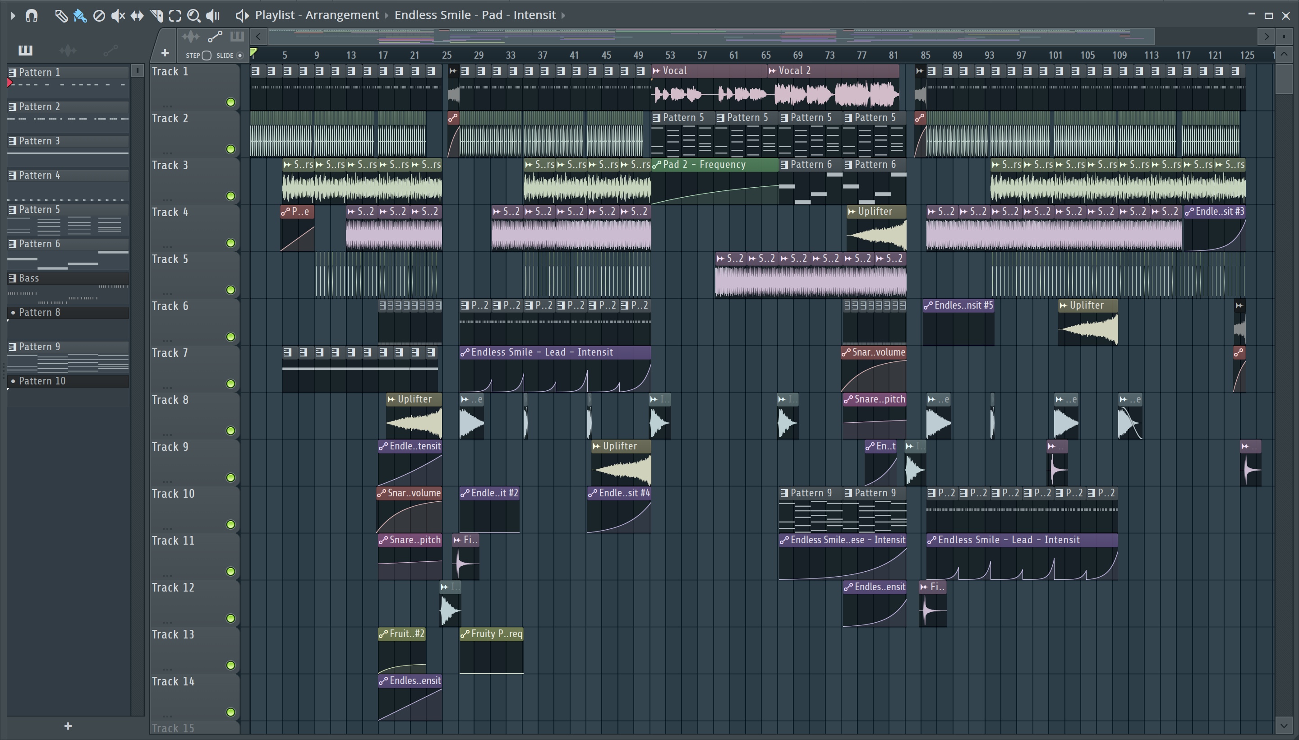Show pattern clips in track header filter

pos(237,37)
